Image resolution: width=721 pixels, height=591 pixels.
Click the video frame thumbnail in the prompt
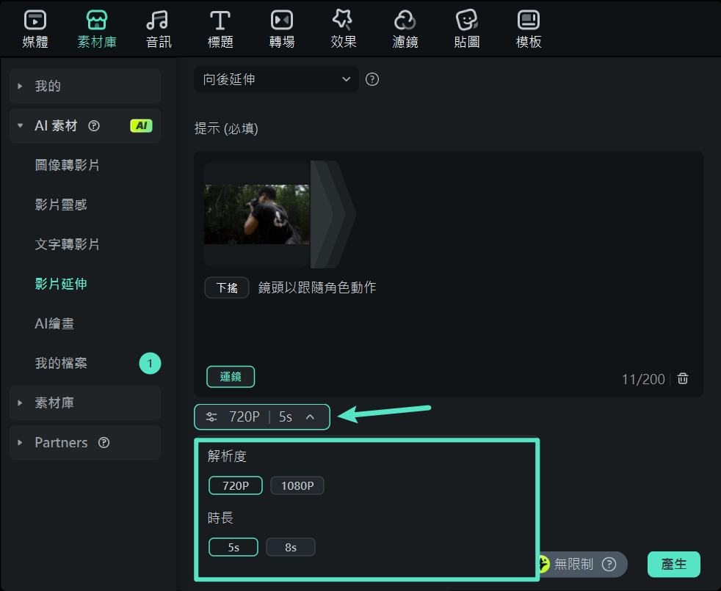256,213
